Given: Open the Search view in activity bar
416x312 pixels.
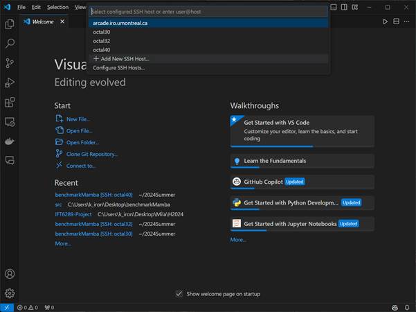Looking at the screenshot, I should coord(10,43).
